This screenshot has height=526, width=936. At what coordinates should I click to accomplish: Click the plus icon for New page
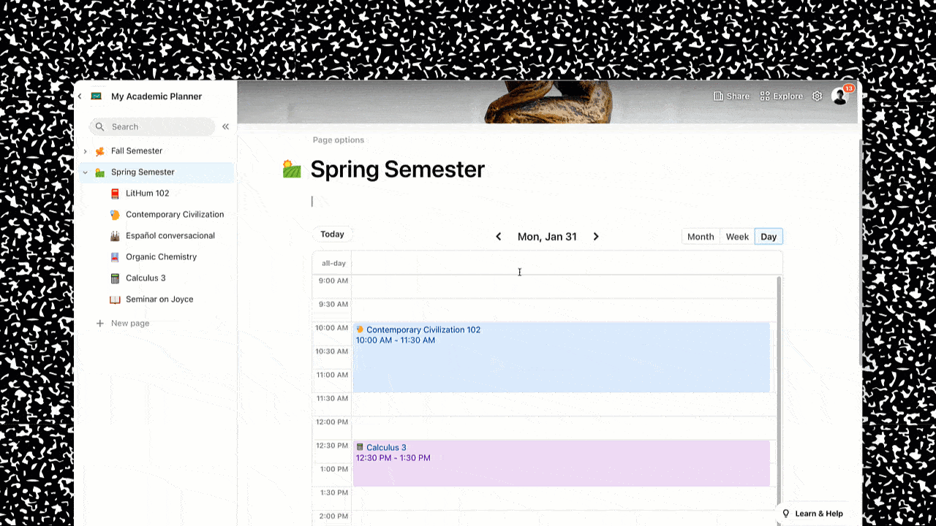click(x=100, y=323)
